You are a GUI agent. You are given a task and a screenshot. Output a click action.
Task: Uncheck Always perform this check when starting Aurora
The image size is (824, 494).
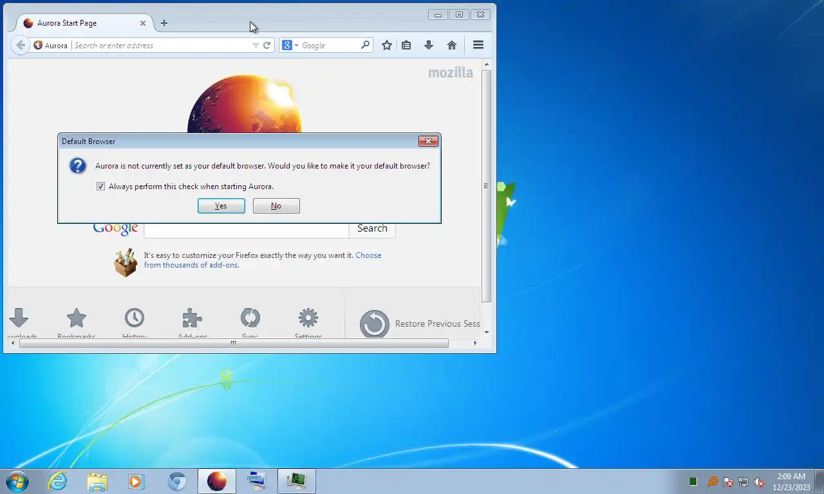point(100,187)
